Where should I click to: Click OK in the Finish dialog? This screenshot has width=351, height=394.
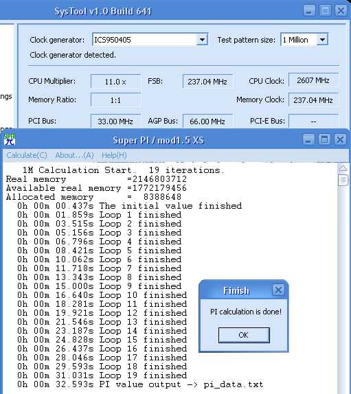coord(244,335)
